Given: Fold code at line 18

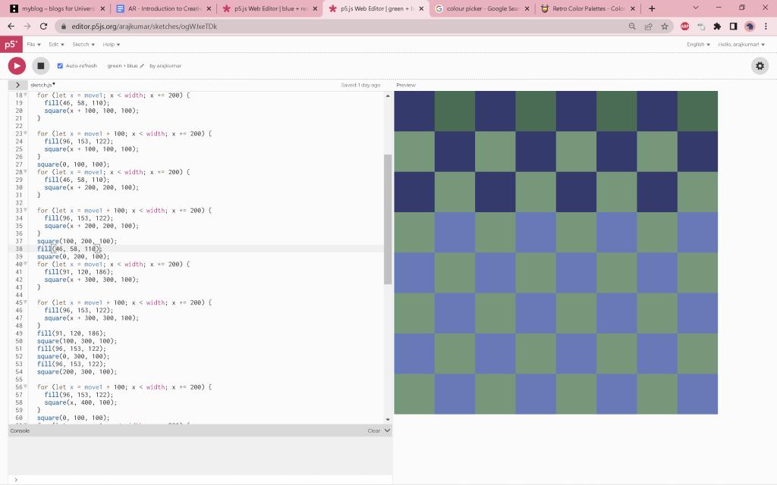Looking at the screenshot, I should (25, 95).
